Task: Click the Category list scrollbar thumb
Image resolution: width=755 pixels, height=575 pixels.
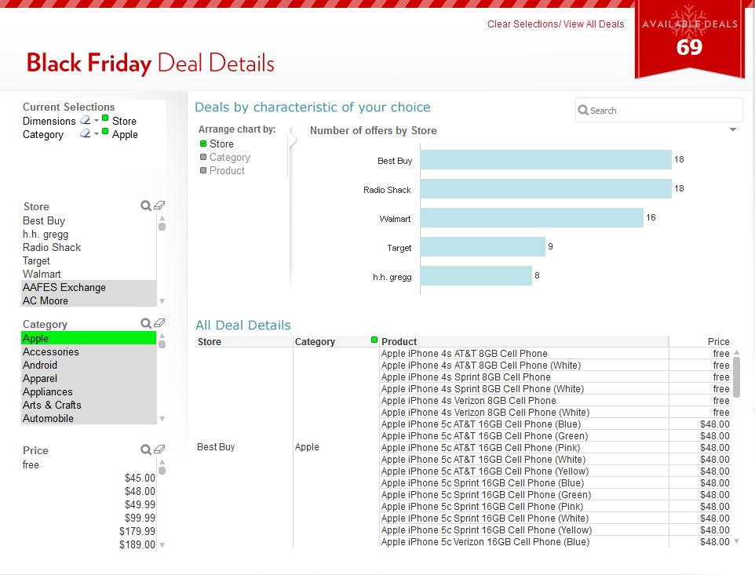Action: tap(162, 344)
